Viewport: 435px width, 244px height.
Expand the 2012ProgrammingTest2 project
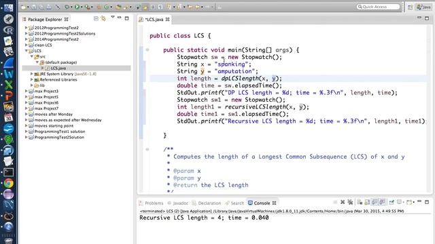click(x=26, y=28)
